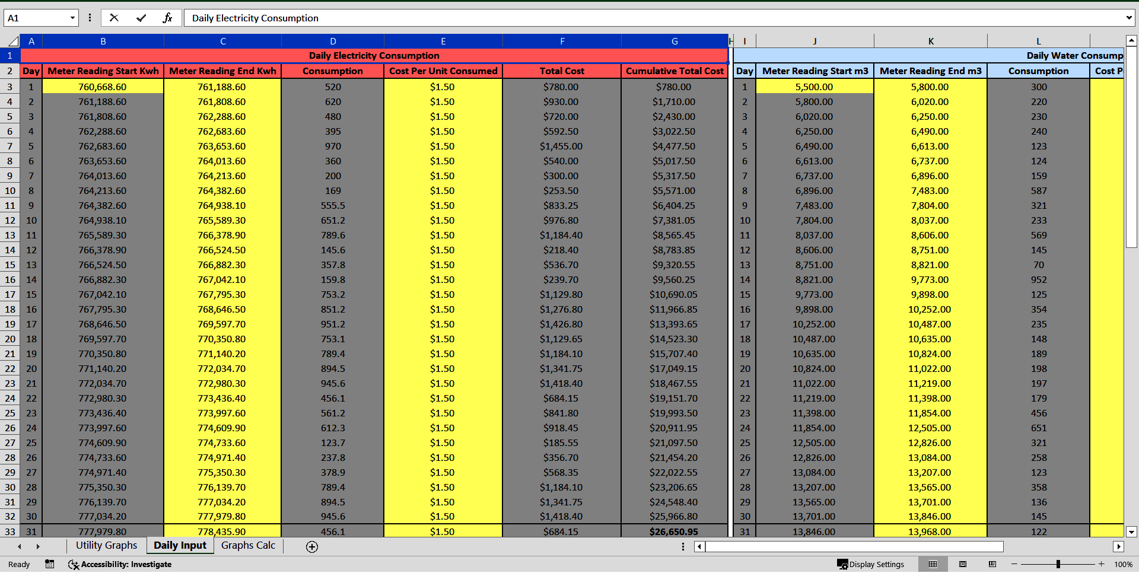This screenshot has height=573, width=1139.
Task: Switch to the Daily Input sheet tab
Action: tap(180, 545)
